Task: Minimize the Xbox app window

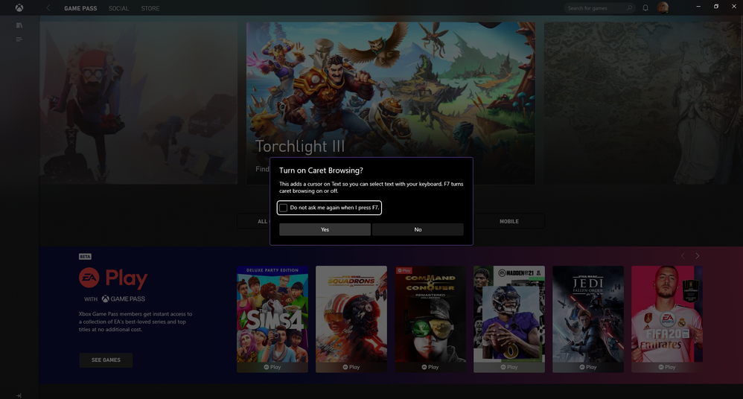Action: point(698,7)
